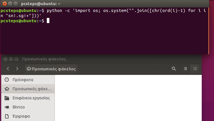This screenshot has height=121, width=214.
Task: Open Πρόσφατα in the sidebar
Action: 23,80
